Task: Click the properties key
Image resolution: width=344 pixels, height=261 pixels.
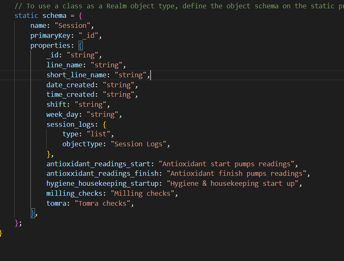Action: click(x=50, y=45)
